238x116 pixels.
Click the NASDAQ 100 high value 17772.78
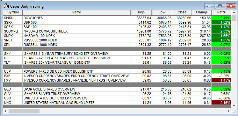[x=141, y=36]
